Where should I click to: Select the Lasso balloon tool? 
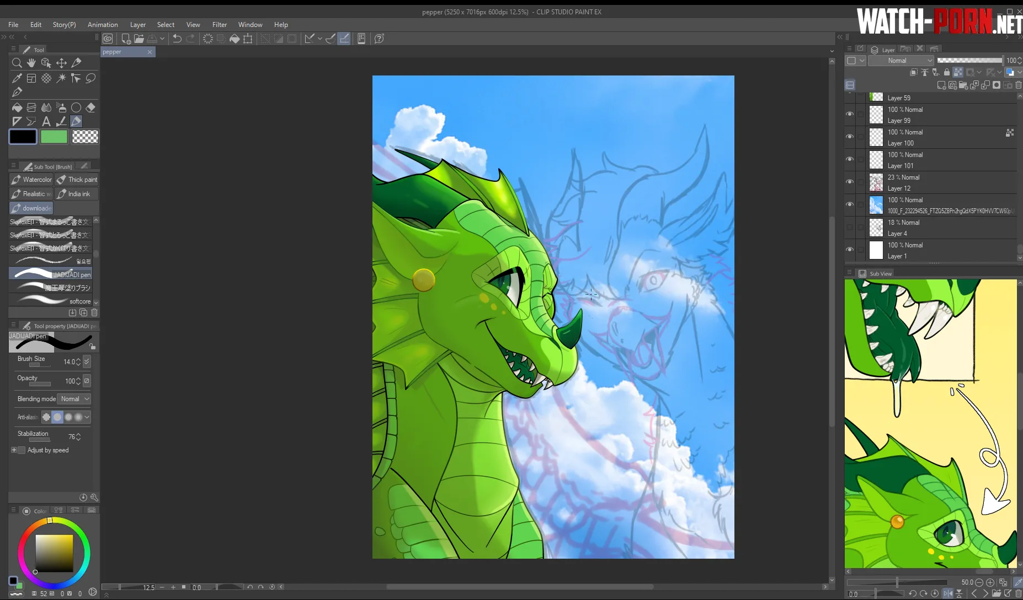[x=91, y=78]
